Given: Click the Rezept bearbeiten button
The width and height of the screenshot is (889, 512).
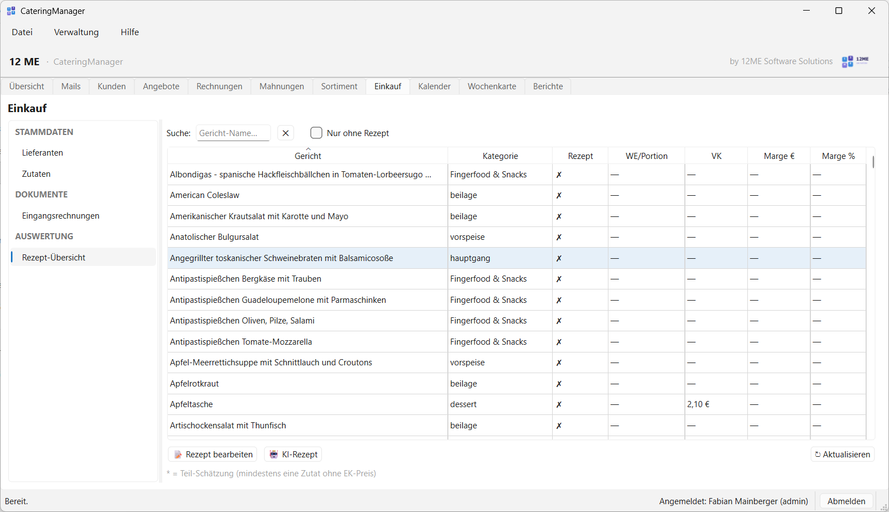Looking at the screenshot, I should pos(212,455).
